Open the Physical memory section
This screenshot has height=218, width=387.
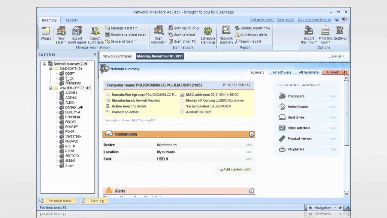(x=300, y=139)
